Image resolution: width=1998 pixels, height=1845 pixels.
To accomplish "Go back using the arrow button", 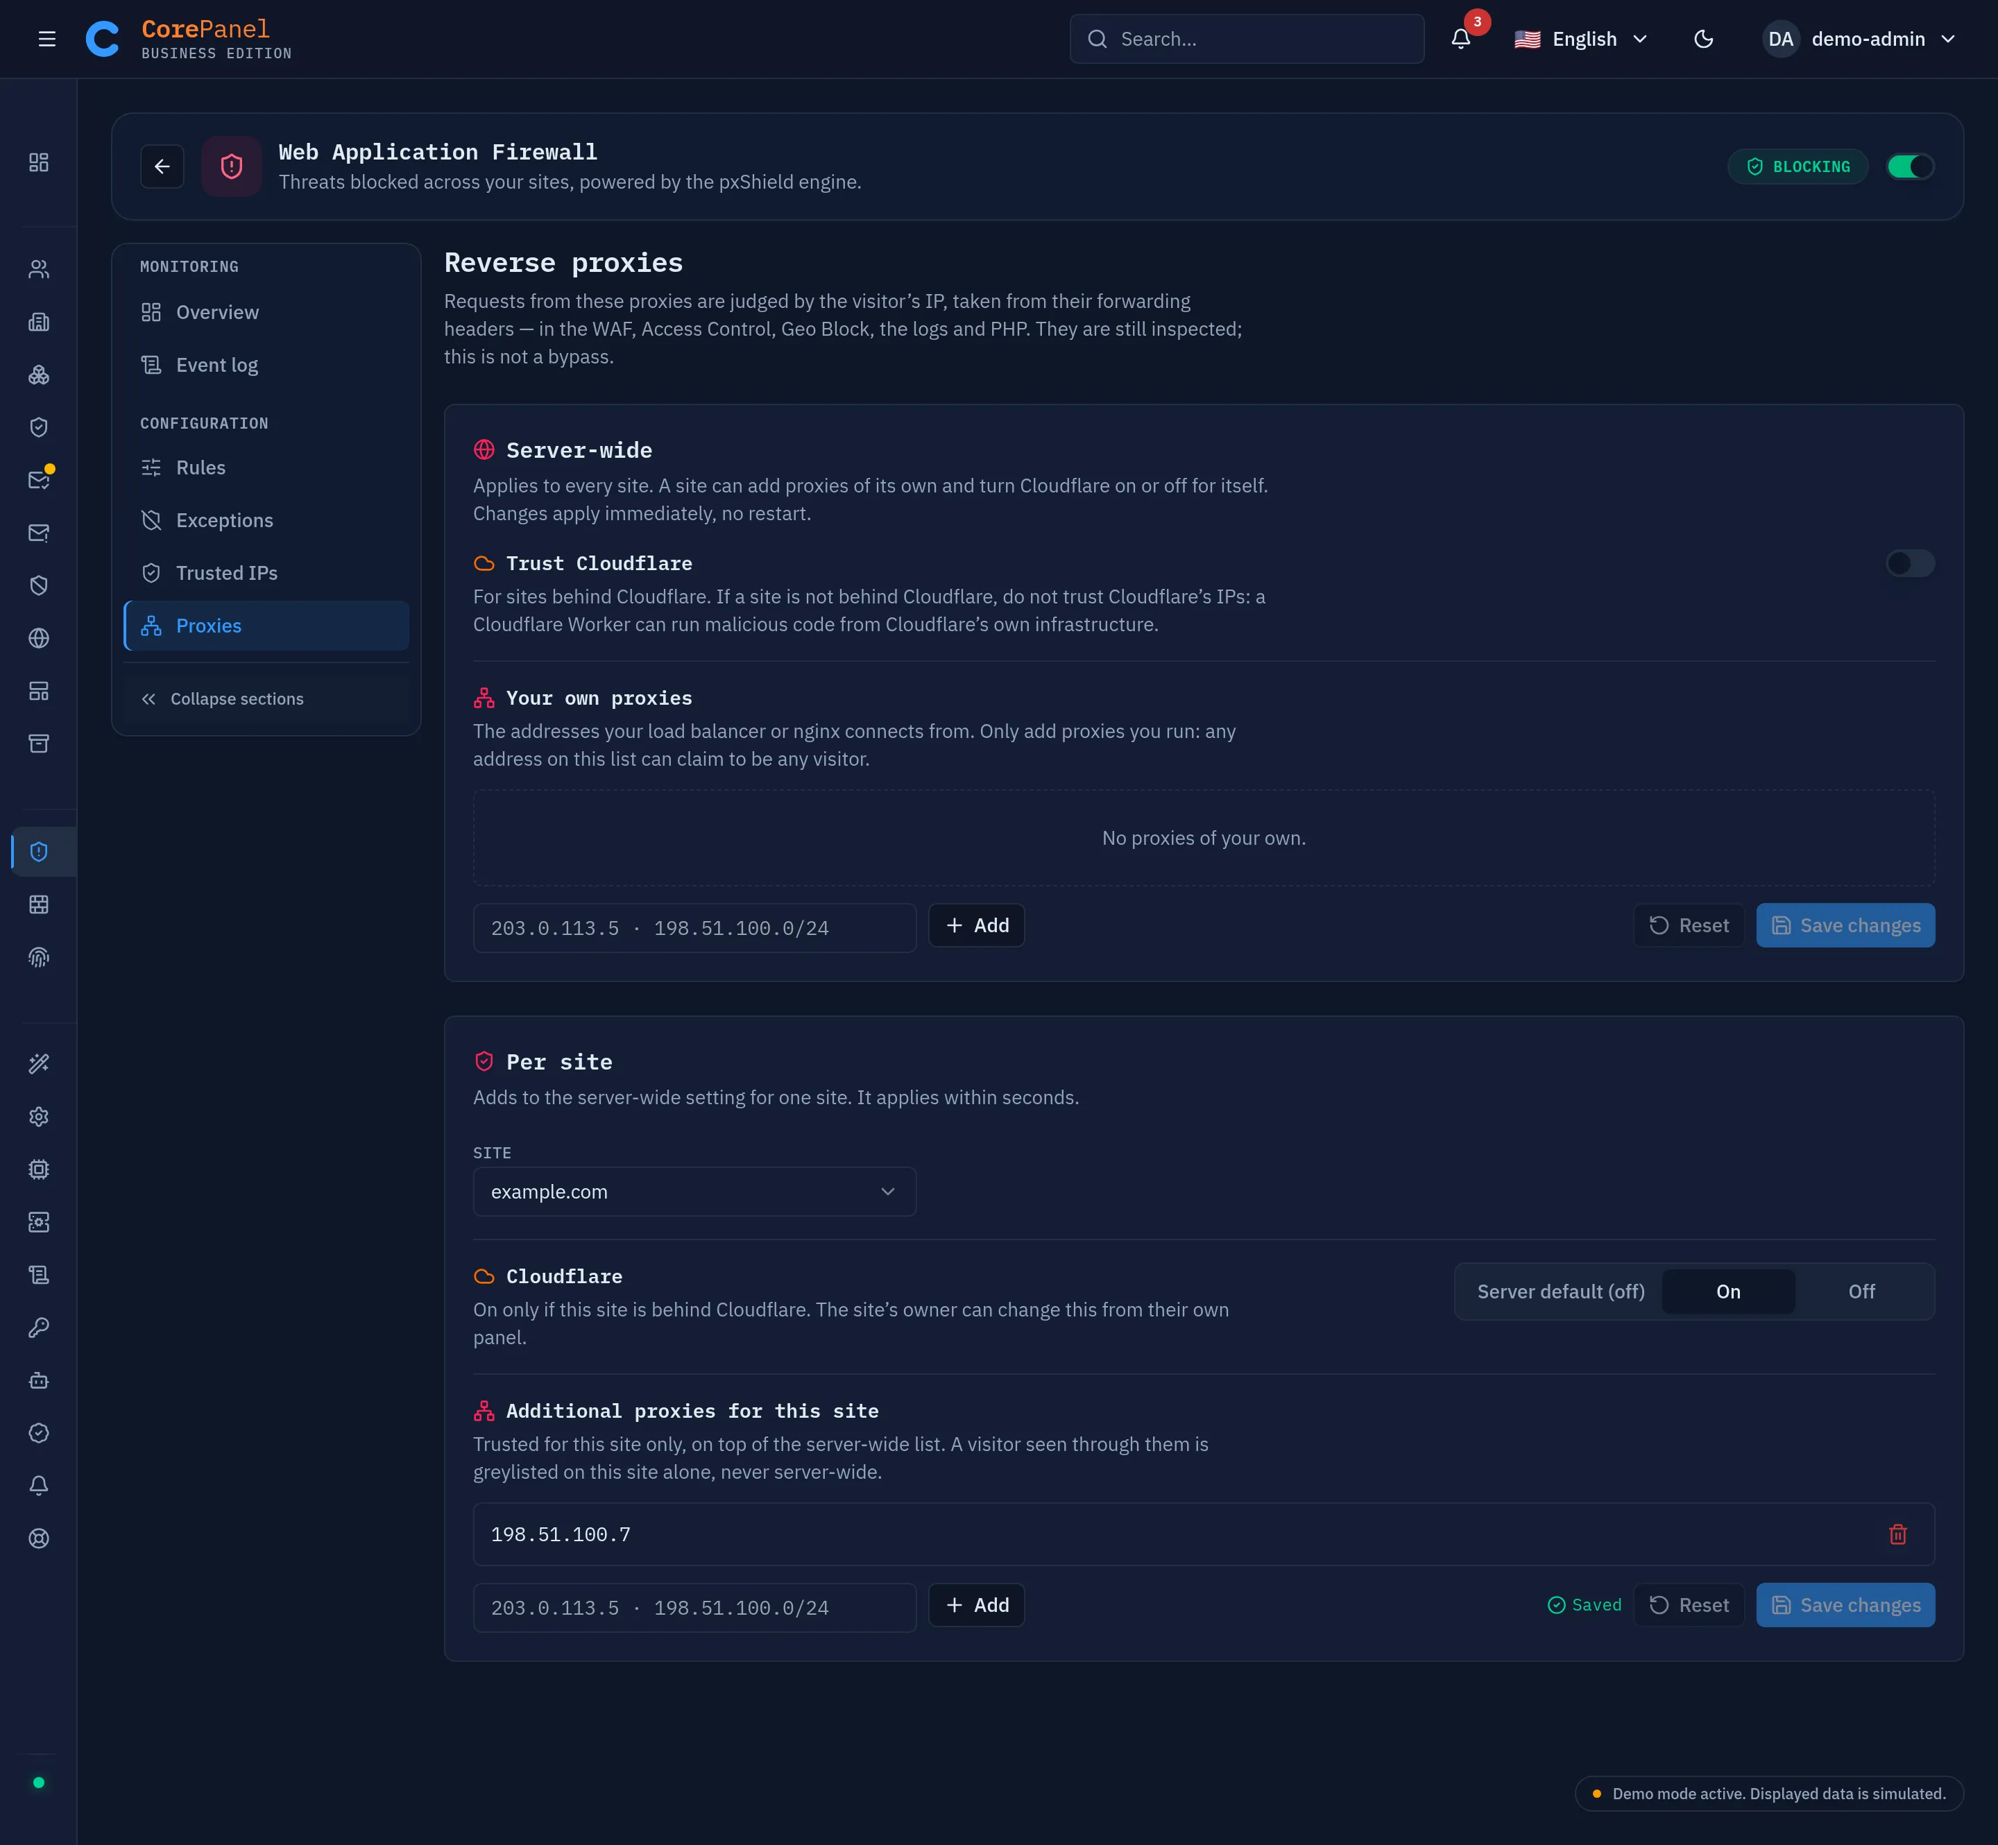I will [162, 166].
